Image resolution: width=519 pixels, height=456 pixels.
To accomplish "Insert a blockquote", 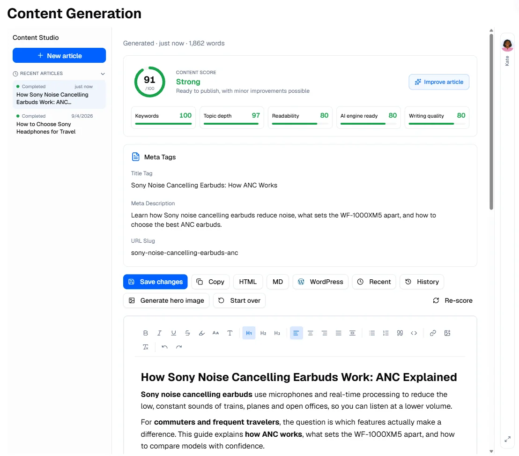I will (x=400, y=333).
